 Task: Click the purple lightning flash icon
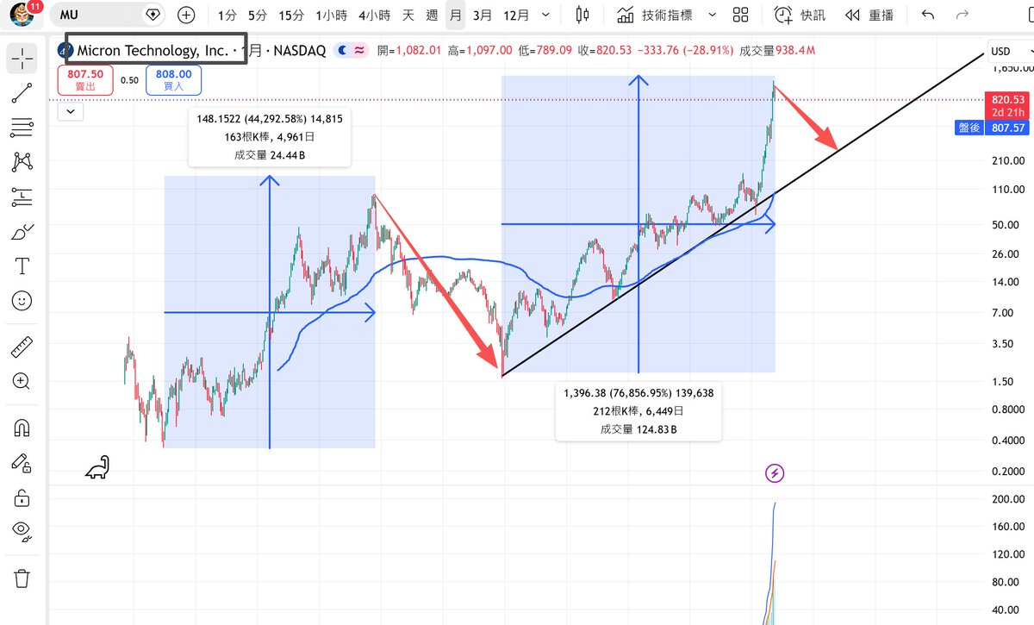[x=775, y=472]
